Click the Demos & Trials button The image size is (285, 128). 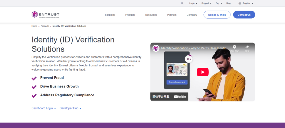[217, 15]
